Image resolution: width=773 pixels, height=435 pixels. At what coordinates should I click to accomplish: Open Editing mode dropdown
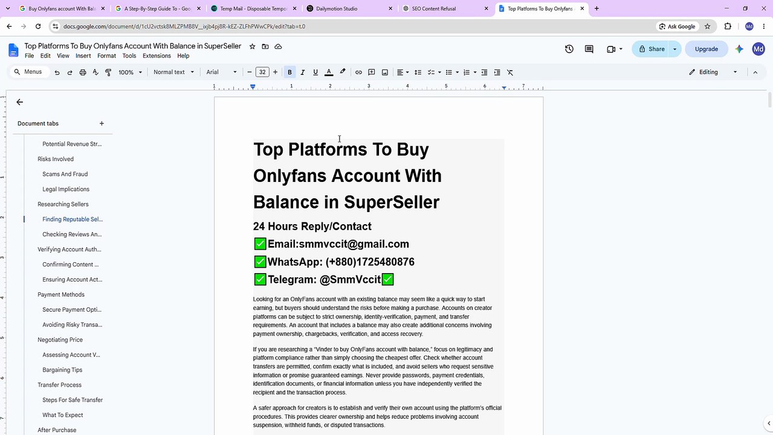713,72
